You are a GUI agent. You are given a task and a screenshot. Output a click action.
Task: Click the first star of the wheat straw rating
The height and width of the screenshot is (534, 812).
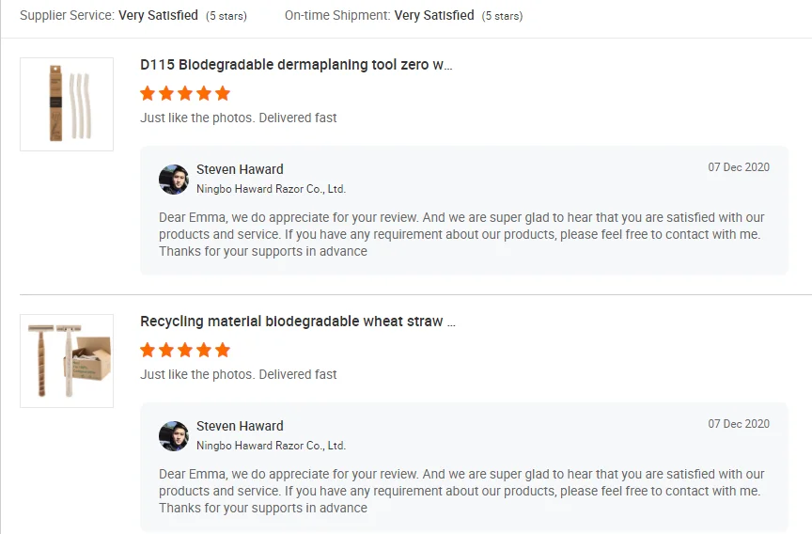(148, 350)
